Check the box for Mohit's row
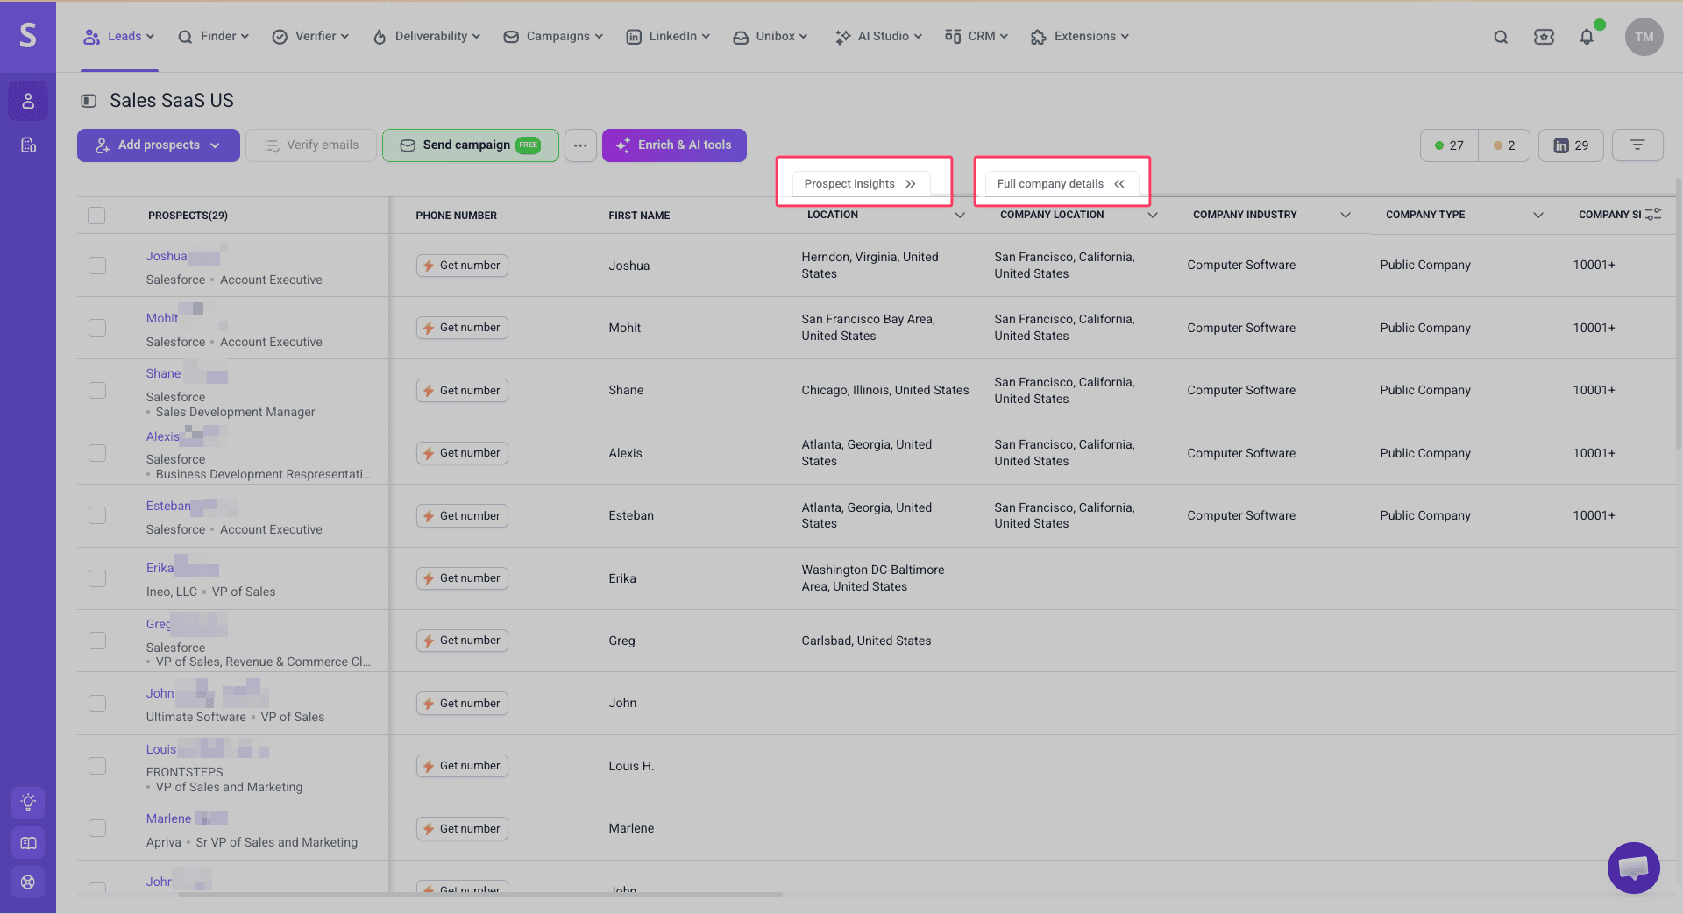Image resolution: width=1683 pixels, height=914 pixels. 97,328
